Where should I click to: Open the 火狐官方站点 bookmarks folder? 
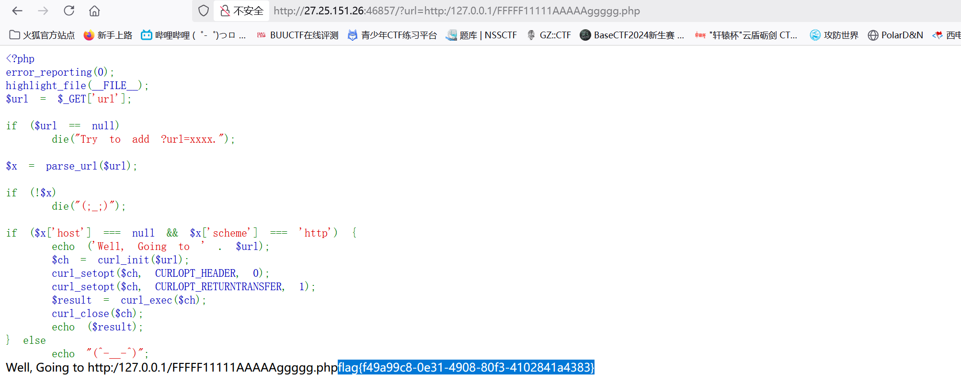point(42,35)
